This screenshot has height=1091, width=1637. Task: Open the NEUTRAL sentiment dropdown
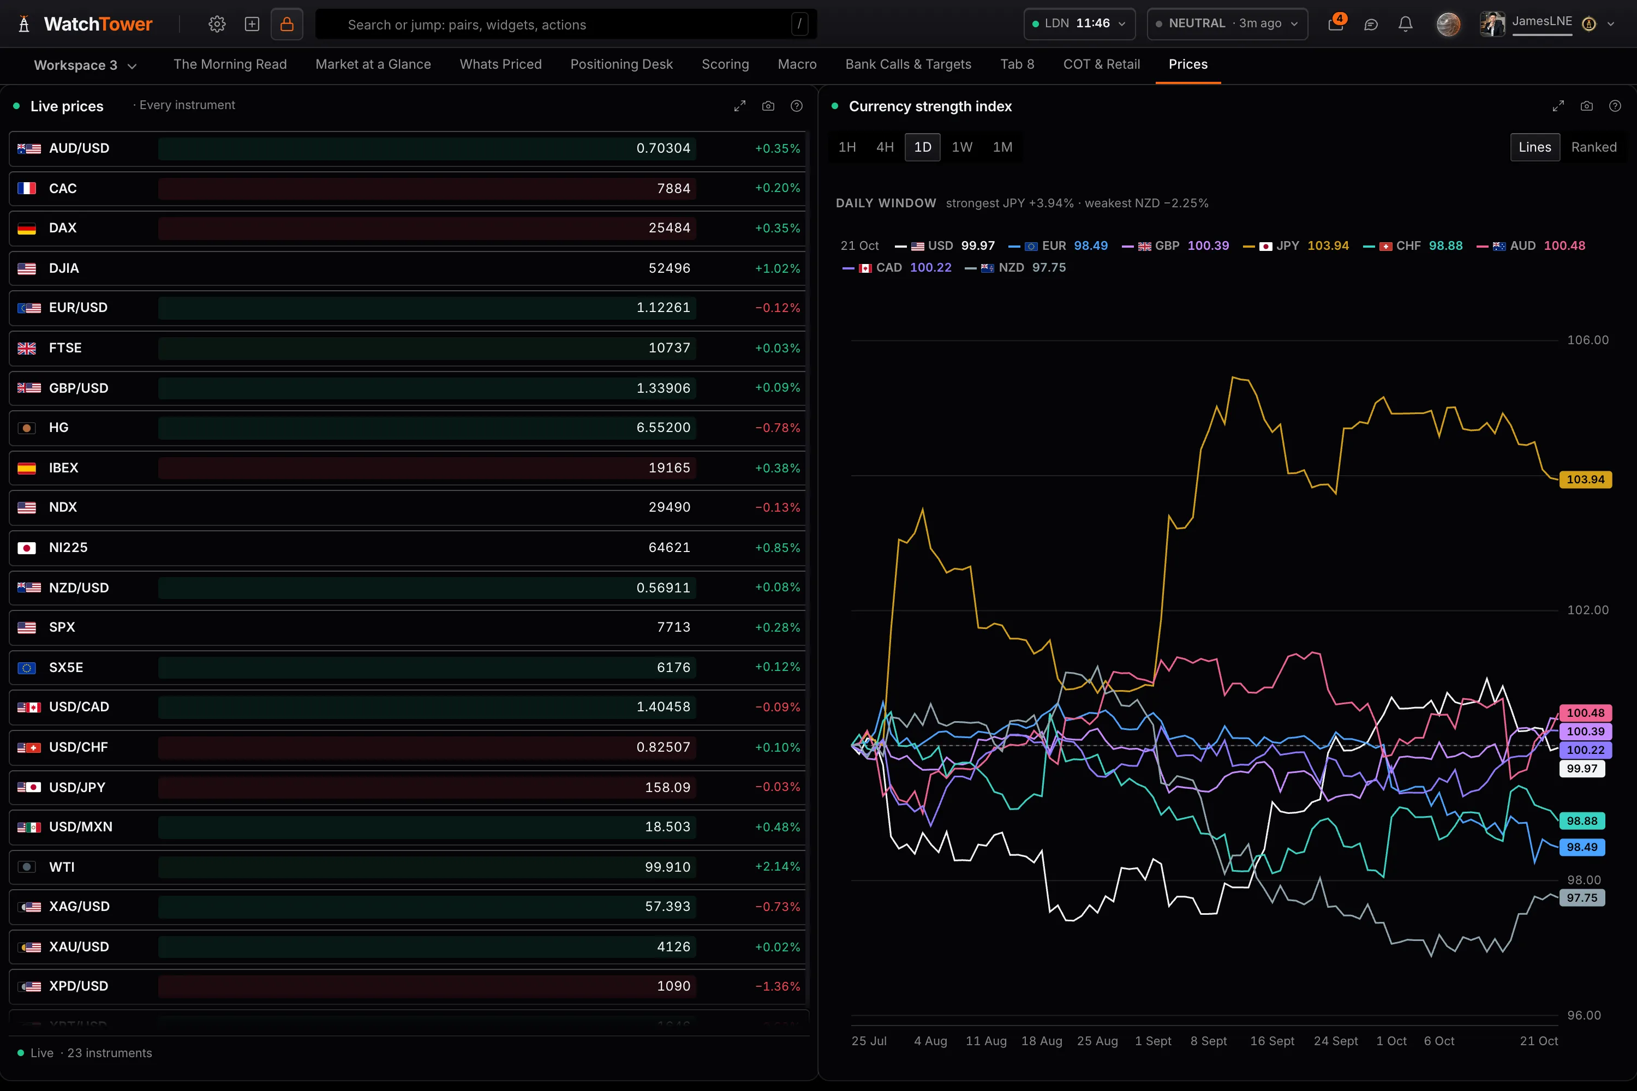1227,23
